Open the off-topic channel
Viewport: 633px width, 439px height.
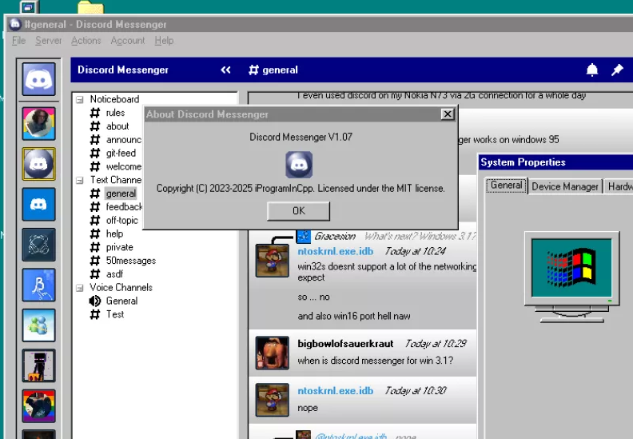121,220
